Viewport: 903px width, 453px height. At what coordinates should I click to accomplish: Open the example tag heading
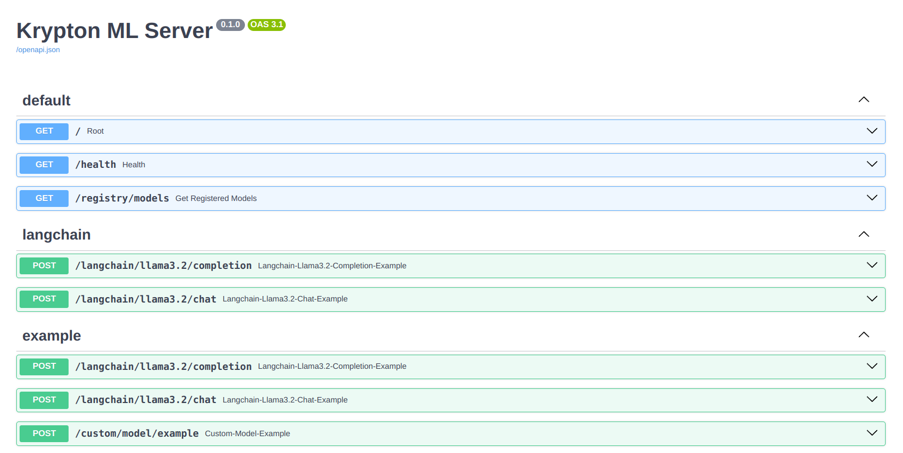tap(52, 336)
